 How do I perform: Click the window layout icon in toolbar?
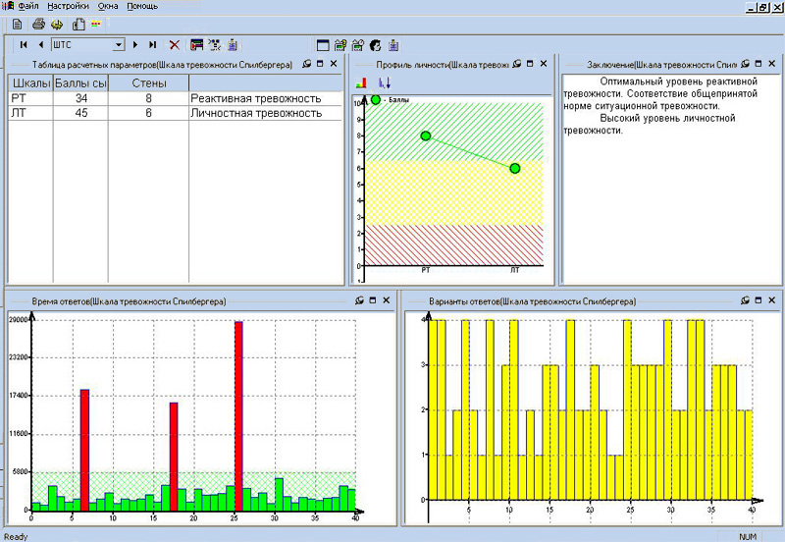[x=323, y=44]
